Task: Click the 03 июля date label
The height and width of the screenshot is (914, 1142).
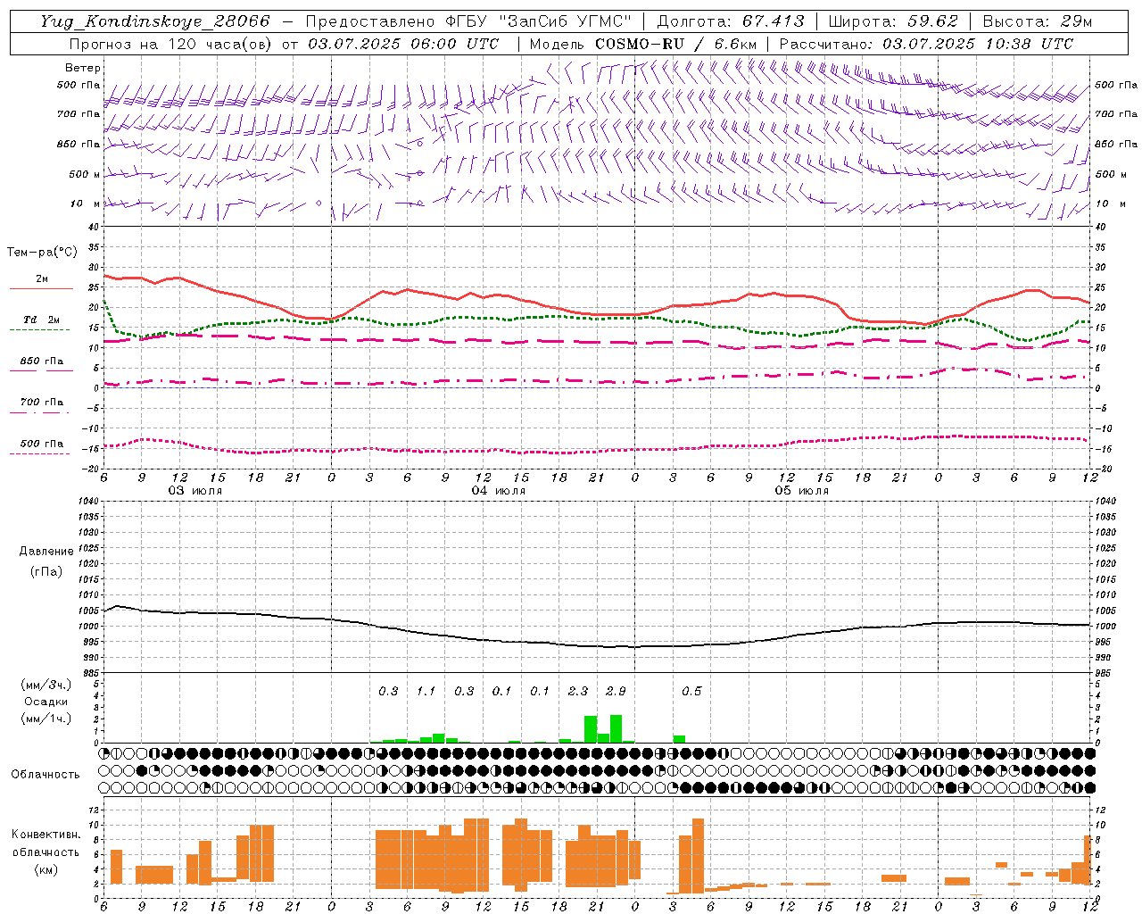Action: (x=195, y=490)
